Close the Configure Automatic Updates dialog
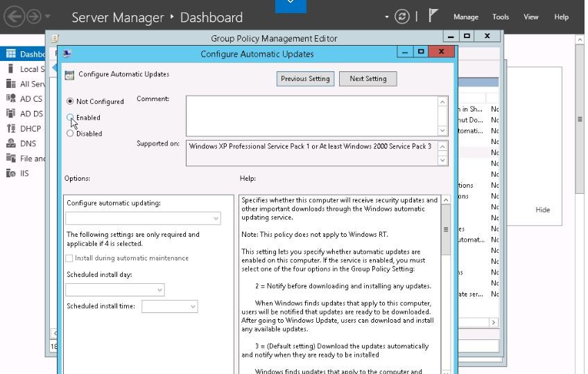 [442, 52]
